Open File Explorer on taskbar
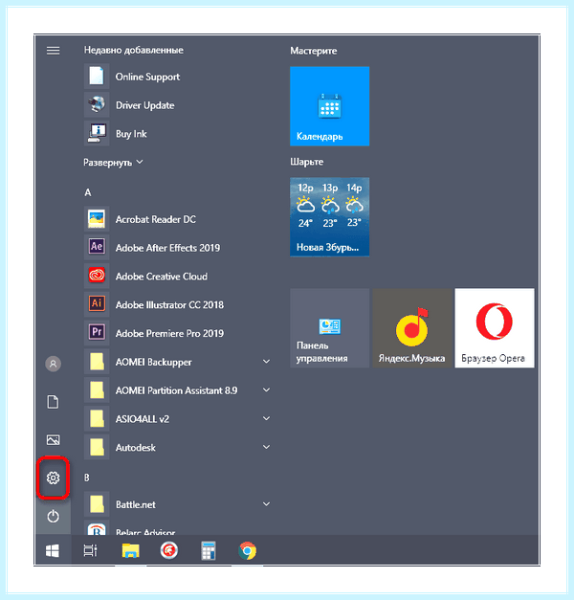 click(130, 551)
